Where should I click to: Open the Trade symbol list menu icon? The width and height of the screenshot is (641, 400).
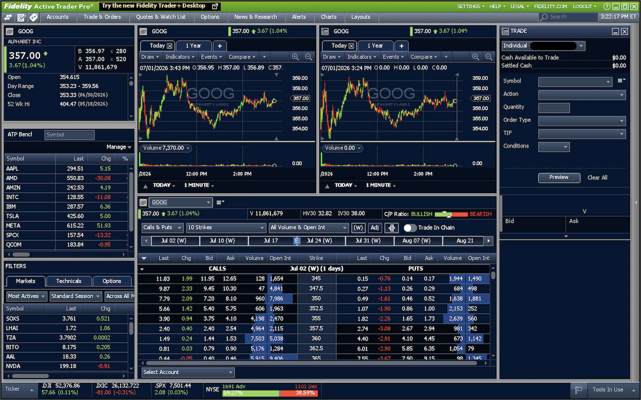point(621,80)
